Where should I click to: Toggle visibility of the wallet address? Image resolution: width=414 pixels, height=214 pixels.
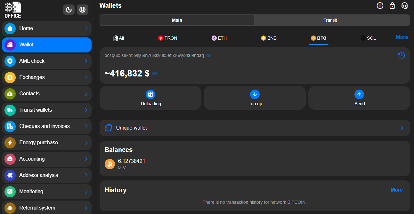208,55
